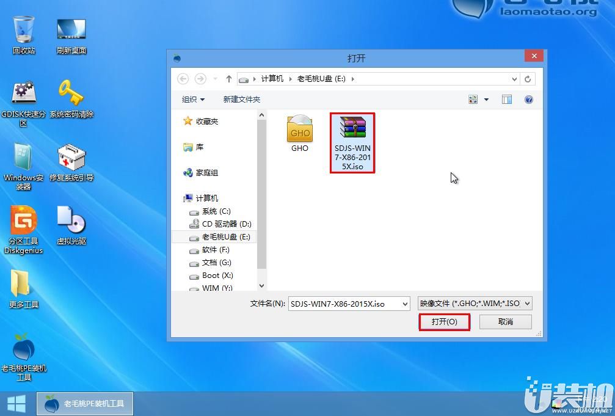Toggle the preview pane in the dialog
615x416 pixels.
[506, 99]
